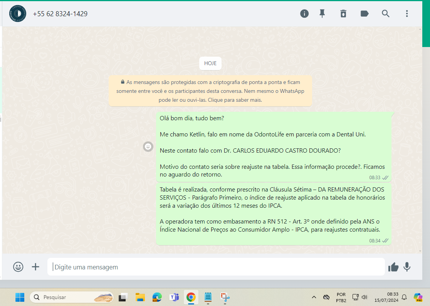Click the 08:33 message timestamp
This screenshot has height=306, width=430.
(x=375, y=178)
